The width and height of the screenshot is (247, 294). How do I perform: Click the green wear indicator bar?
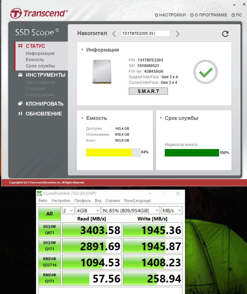pyautogui.click(x=192, y=153)
